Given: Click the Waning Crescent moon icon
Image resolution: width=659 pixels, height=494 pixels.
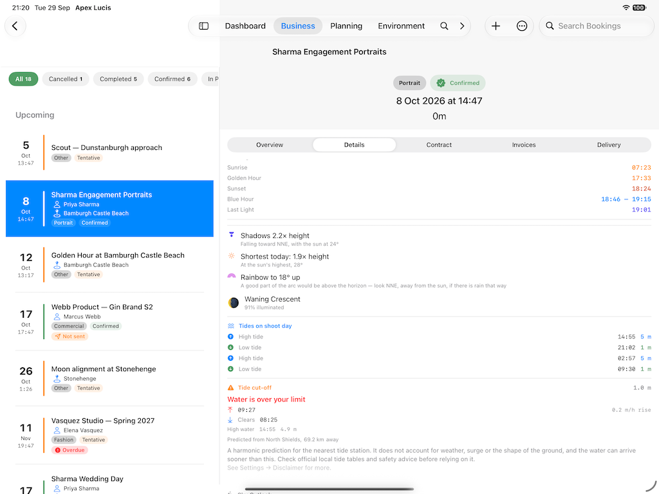Looking at the screenshot, I should [x=233, y=302].
